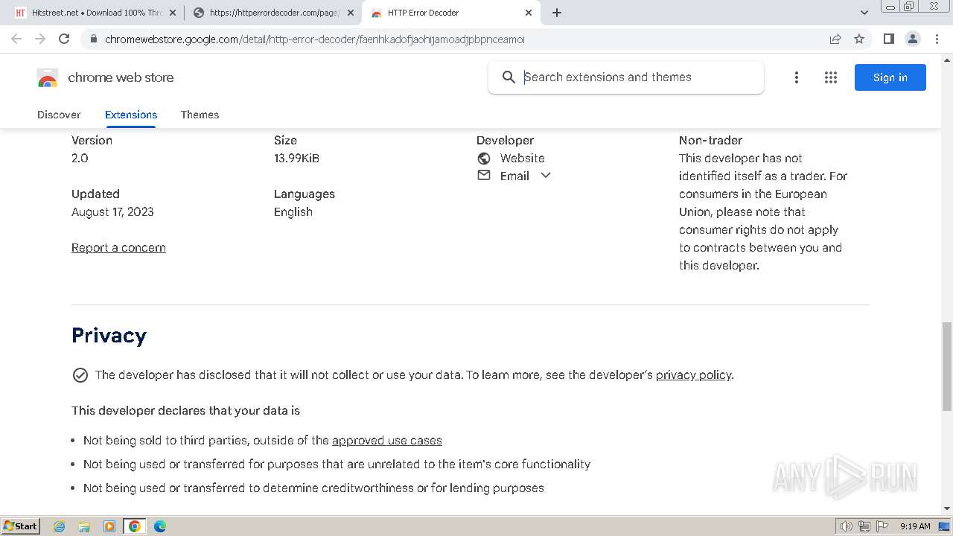Screen dimensions: 953x536
Task: Open Microsoft Edge from taskbar
Action: (x=160, y=526)
